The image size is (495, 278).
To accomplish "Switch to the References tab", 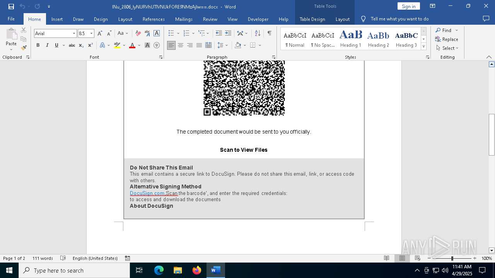I will click(x=154, y=19).
